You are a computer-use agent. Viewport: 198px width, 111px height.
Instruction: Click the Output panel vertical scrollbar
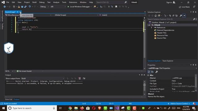pyautogui.click(x=144, y=88)
